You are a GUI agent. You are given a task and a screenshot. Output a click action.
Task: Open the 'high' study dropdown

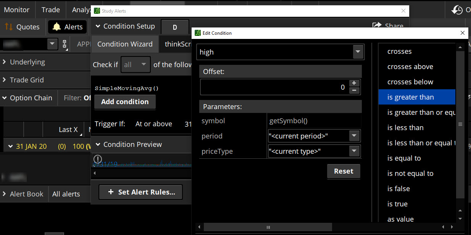pyautogui.click(x=358, y=52)
